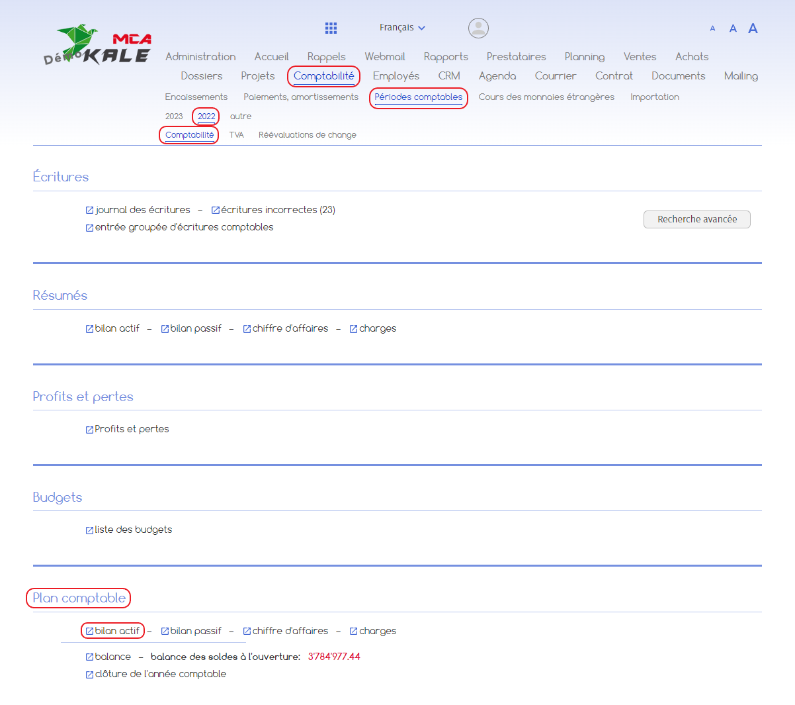The image size is (795, 705).
Task: Click the user profile avatar icon
Action: (x=478, y=28)
